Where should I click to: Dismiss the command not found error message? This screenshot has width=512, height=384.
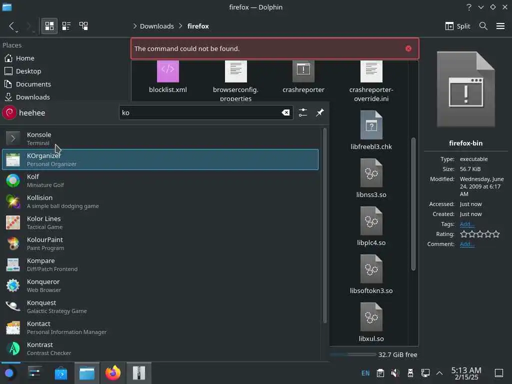point(408,48)
